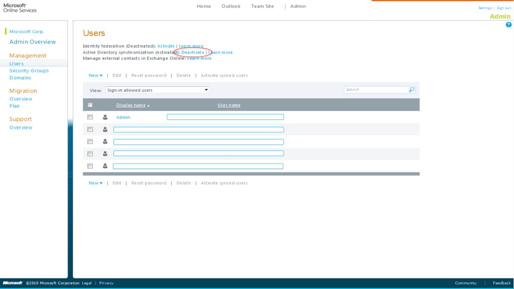Check the Admin row checkbox
Screen dimensions: 514x289
click(x=90, y=117)
